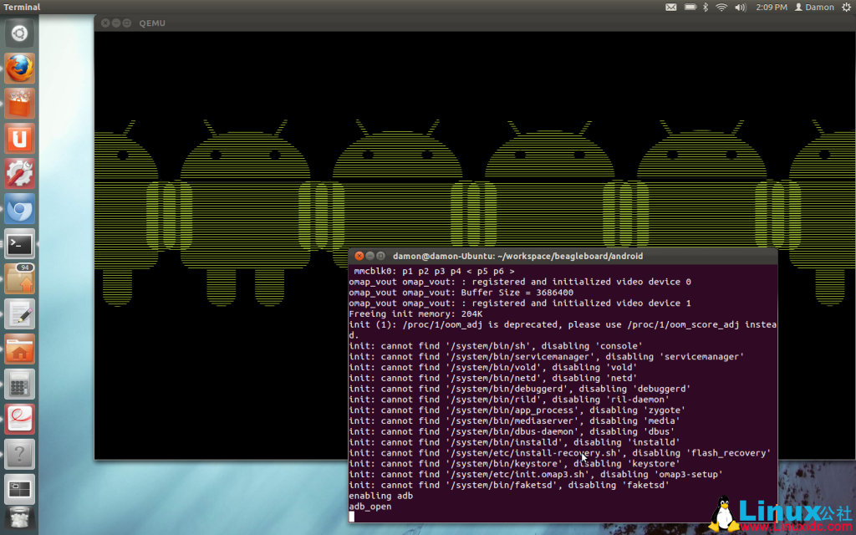Select the Terminal icon in the launcher
The height and width of the screenshot is (535, 856).
click(18, 244)
